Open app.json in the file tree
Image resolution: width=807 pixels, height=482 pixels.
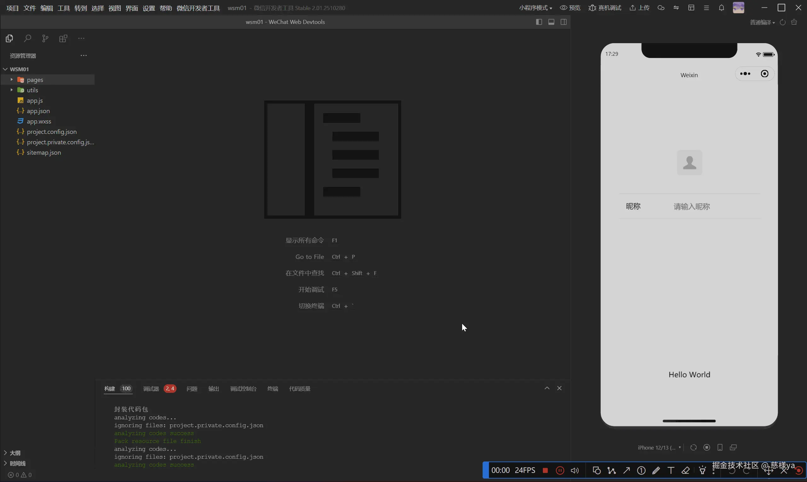(x=38, y=111)
